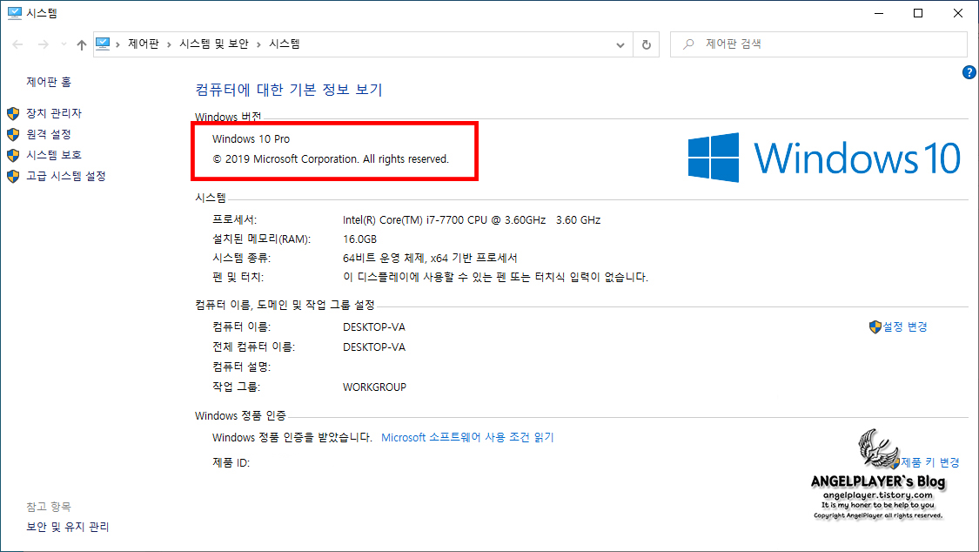Minimize the 시스템 window
979x552 pixels.
[x=879, y=13]
